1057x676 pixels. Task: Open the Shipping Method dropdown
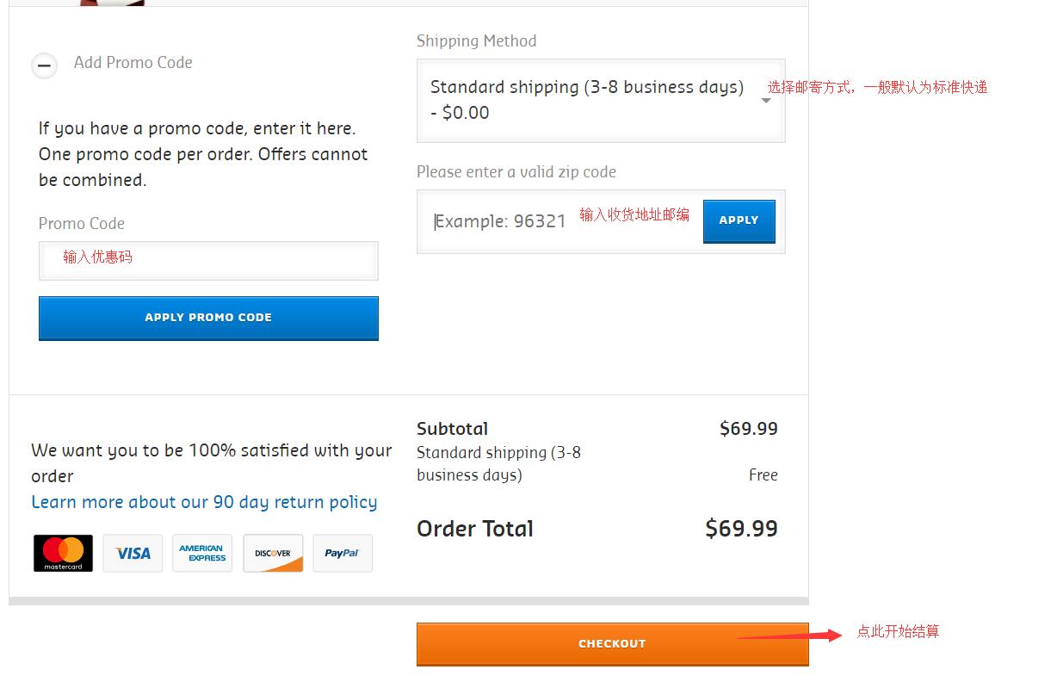pyautogui.click(x=585, y=100)
